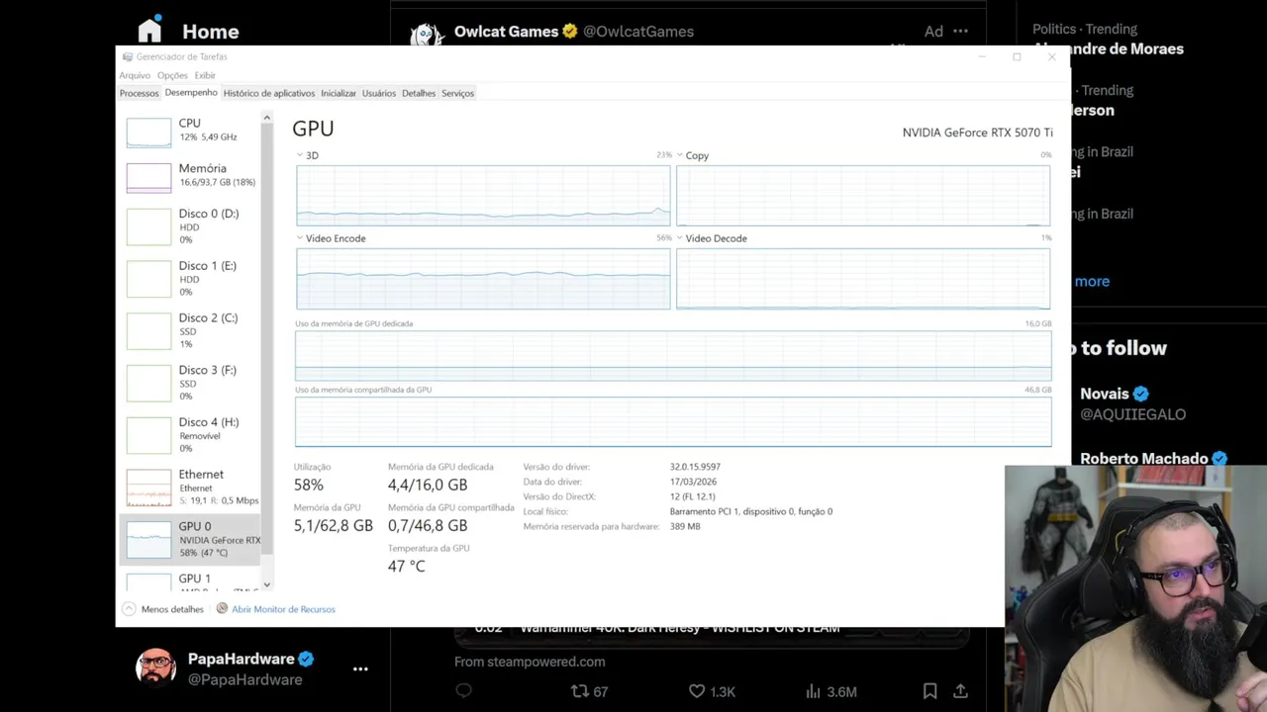Click the 3D engine usage graph
Screen dimensions: 1267x712
point(483,196)
